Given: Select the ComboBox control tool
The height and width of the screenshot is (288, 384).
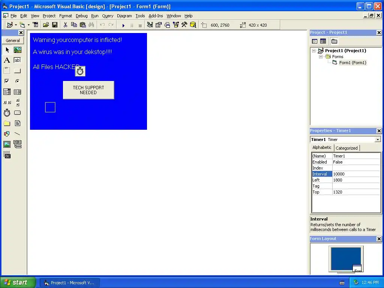Looking at the screenshot, I should 7,92.
